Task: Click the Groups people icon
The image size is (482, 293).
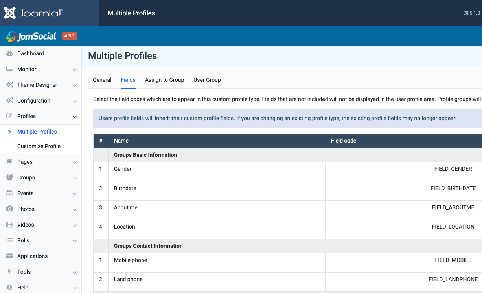Action: (10, 178)
